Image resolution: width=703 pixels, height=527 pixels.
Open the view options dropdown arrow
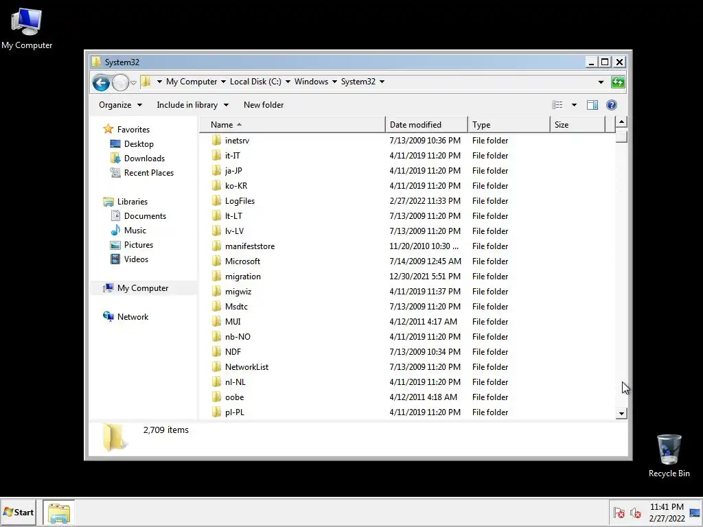[574, 105]
